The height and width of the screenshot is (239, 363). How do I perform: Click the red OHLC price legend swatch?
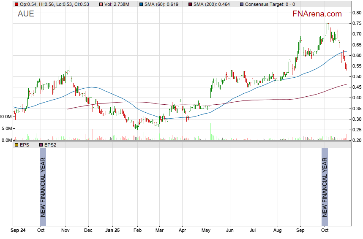[16, 4]
